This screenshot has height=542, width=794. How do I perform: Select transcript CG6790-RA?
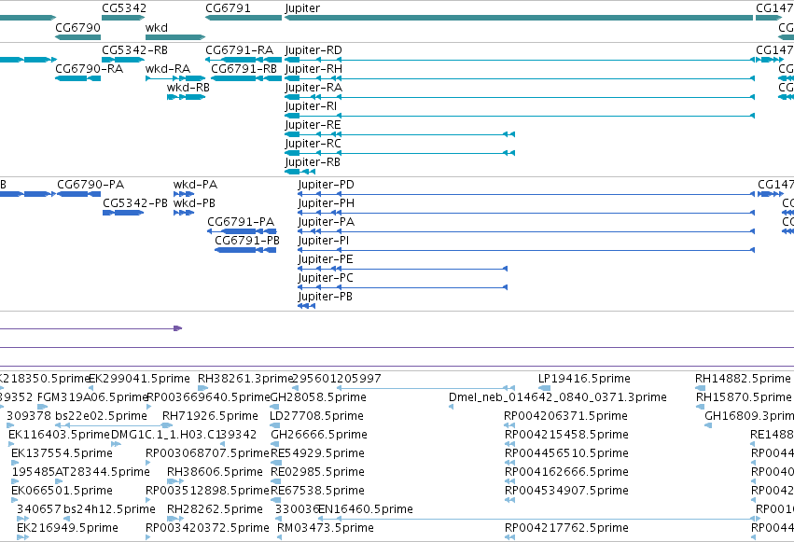click(78, 78)
